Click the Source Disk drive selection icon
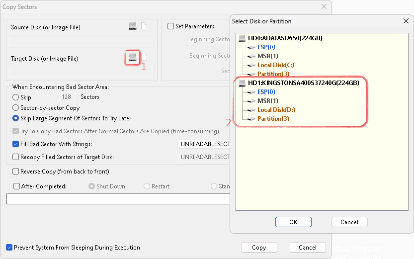 pos(132,26)
